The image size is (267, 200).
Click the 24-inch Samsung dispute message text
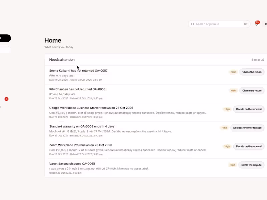coord(99,169)
